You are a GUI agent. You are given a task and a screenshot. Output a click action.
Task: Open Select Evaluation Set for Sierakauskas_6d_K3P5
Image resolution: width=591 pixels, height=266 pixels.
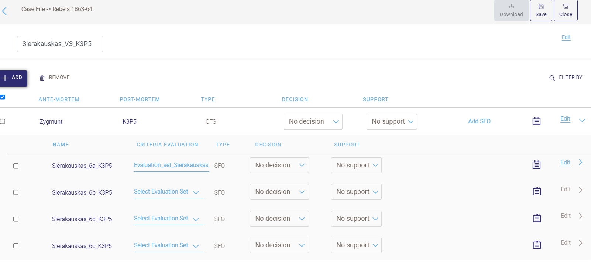click(168, 219)
